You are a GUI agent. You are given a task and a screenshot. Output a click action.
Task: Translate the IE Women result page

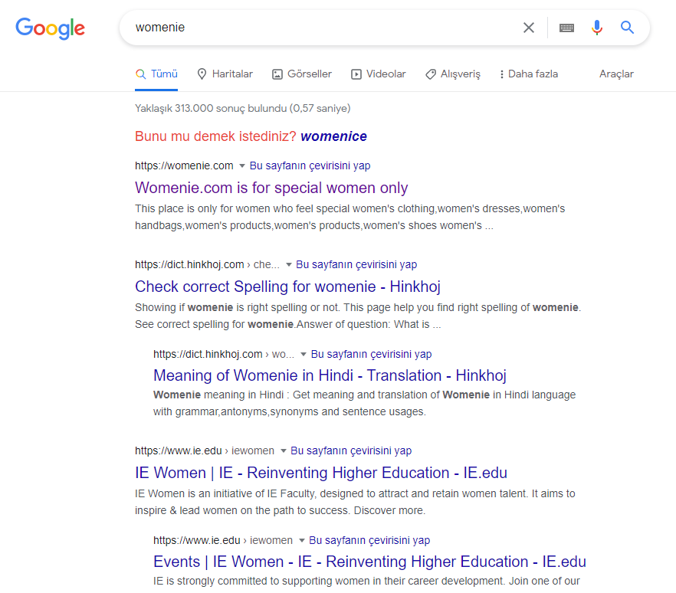point(351,450)
